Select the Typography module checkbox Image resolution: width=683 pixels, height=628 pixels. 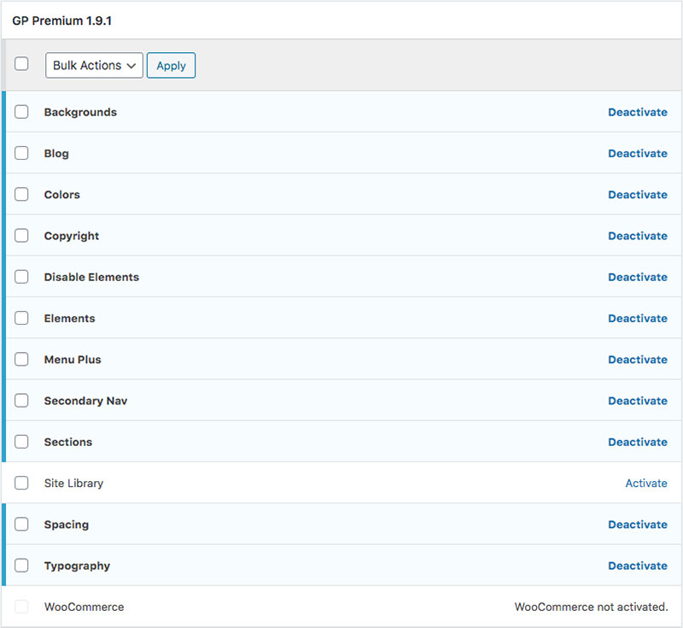21,566
